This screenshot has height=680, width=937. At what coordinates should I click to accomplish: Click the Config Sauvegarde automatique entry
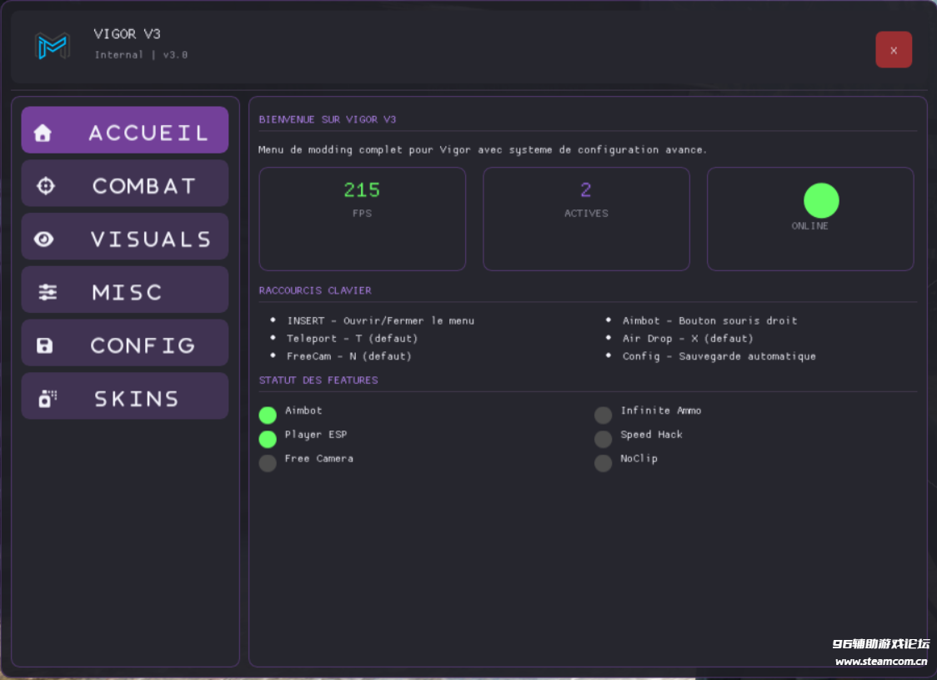pos(719,356)
